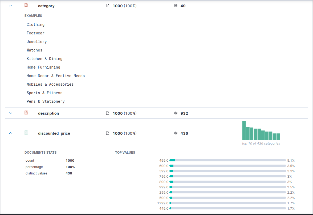Select the Home Furnishing example value
This screenshot has width=313, height=215.
(43, 67)
